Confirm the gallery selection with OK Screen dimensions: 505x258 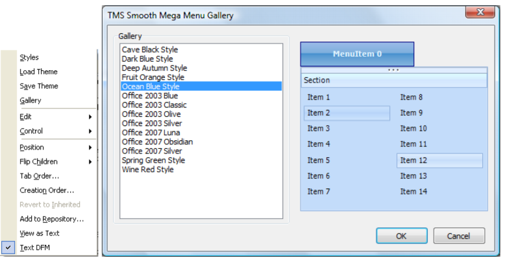pyautogui.click(x=402, y=236)
